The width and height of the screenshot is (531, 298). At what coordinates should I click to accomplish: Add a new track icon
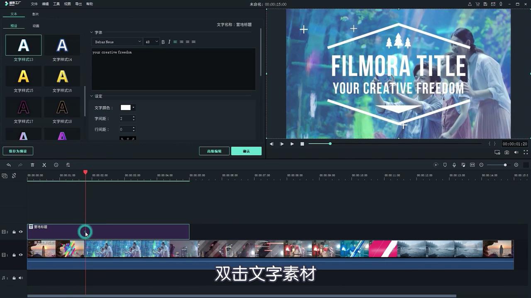[x=5, y=175]
